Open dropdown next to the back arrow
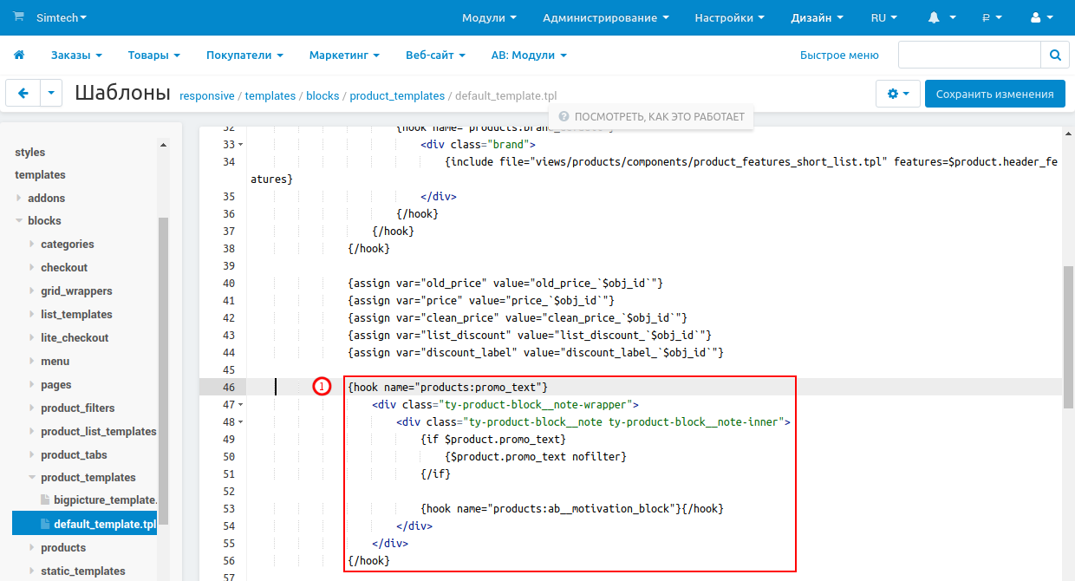Image resolution: width=1075 pixels, height=581 pixels. [x=52, y=94]
